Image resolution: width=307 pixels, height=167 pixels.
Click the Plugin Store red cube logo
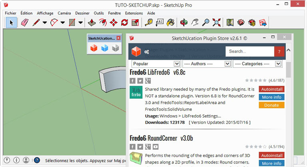[136, 51]
